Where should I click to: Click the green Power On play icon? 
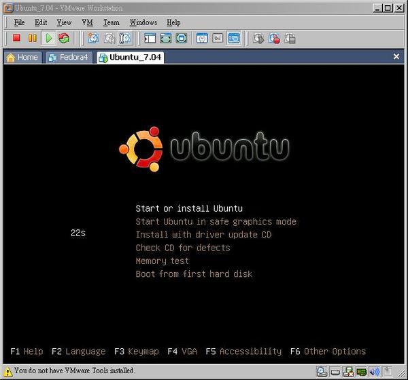pyautogui.click(x=49, y=38)
